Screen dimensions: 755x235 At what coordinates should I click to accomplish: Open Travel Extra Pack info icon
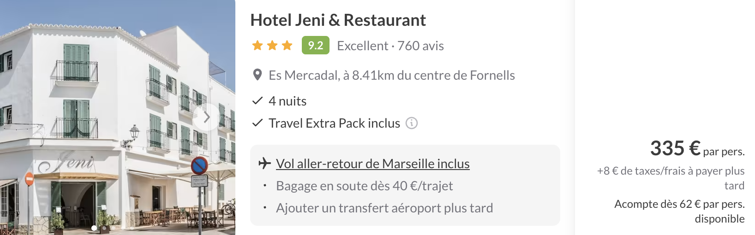point(412,123)
